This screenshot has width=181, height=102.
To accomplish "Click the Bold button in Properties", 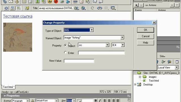I will point(96,100).
